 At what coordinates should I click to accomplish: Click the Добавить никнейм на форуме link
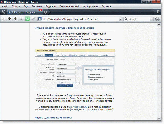tap(70, 83)
